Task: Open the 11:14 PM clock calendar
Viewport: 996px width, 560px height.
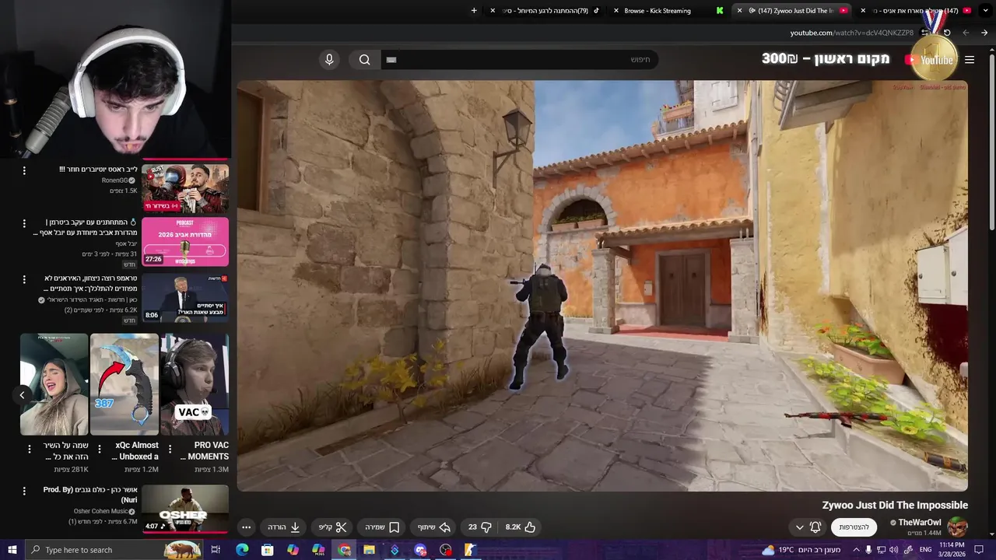Action: (x=952, y=550)
